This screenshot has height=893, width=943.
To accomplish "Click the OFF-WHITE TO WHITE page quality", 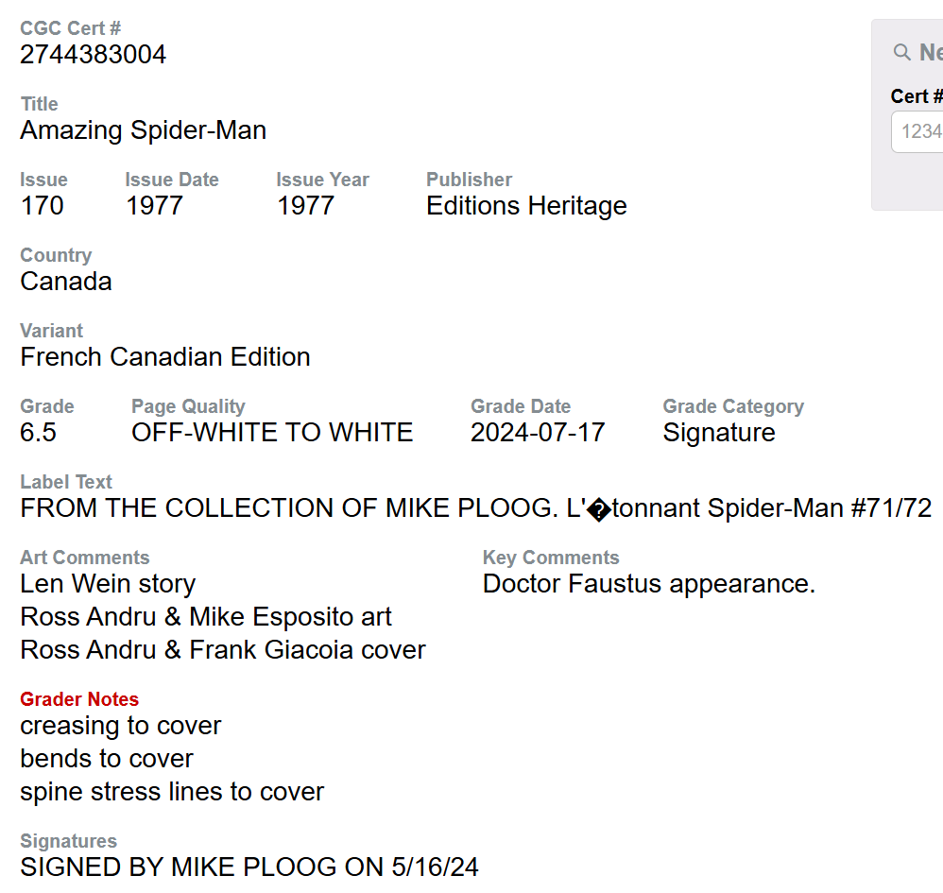I will (x=272, y=433).
